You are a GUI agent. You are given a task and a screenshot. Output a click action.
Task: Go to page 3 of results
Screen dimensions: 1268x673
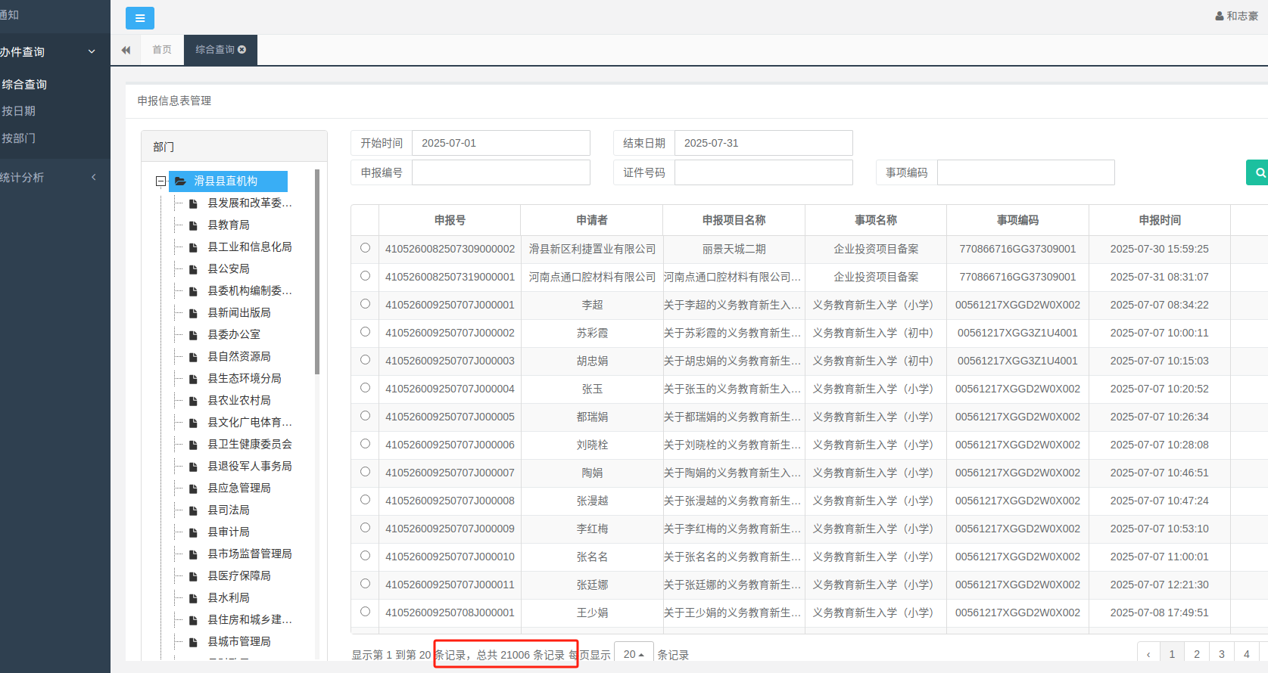click(x=1221, y=654)
